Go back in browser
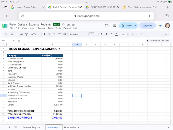Image resolution: width=173 pixels, height=130 pixels. coord(6,16)
